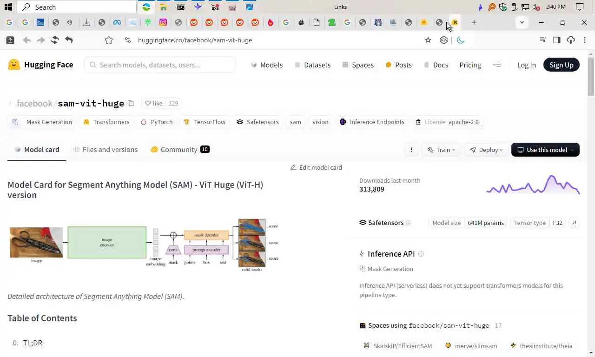The width and height of the screenshot is (595, 357).
Task: Open the Use this model dropdown
Action: tap(545, 150)
